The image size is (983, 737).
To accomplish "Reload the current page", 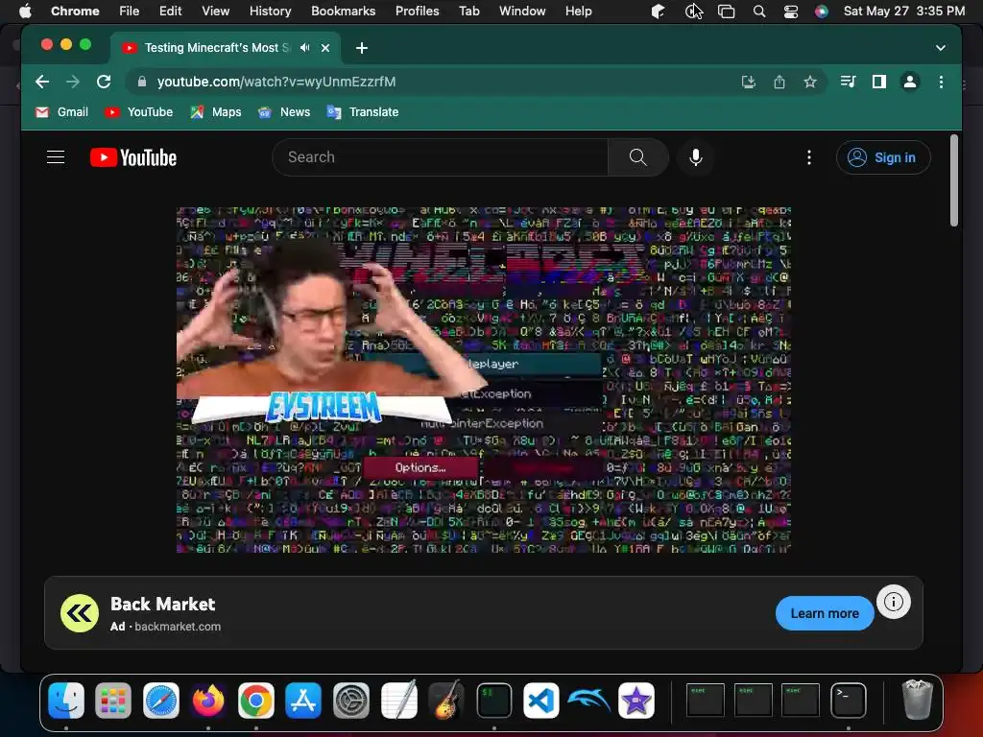I will pos(104,82).
